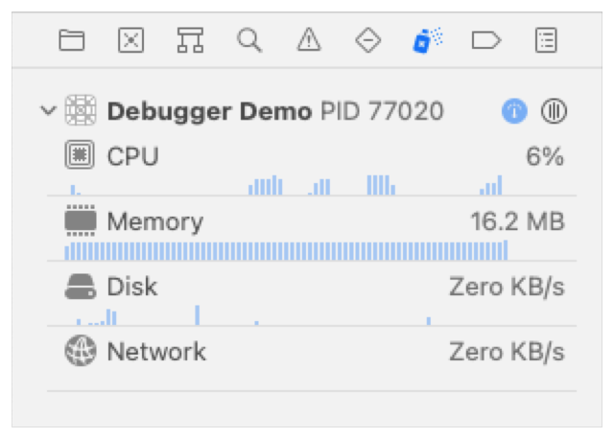The height and width of the screenshot is (439, 614).
Task: Open the Project navigator folder icon
Action: pos(71,40)
